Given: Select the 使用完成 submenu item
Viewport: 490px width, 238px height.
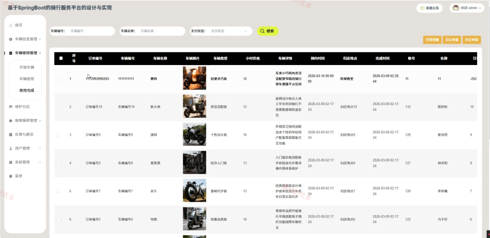Looking at the screenshot, I should [x=27, y=90].
